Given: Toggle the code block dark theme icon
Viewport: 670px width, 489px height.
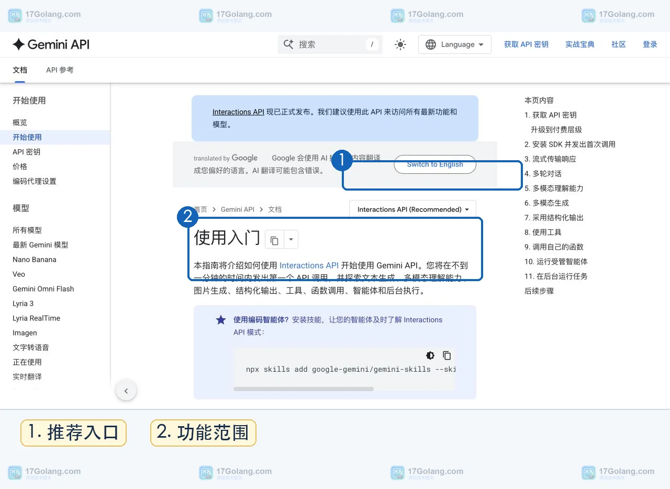Looking at the screenshot, I should [x=430, y=355].
